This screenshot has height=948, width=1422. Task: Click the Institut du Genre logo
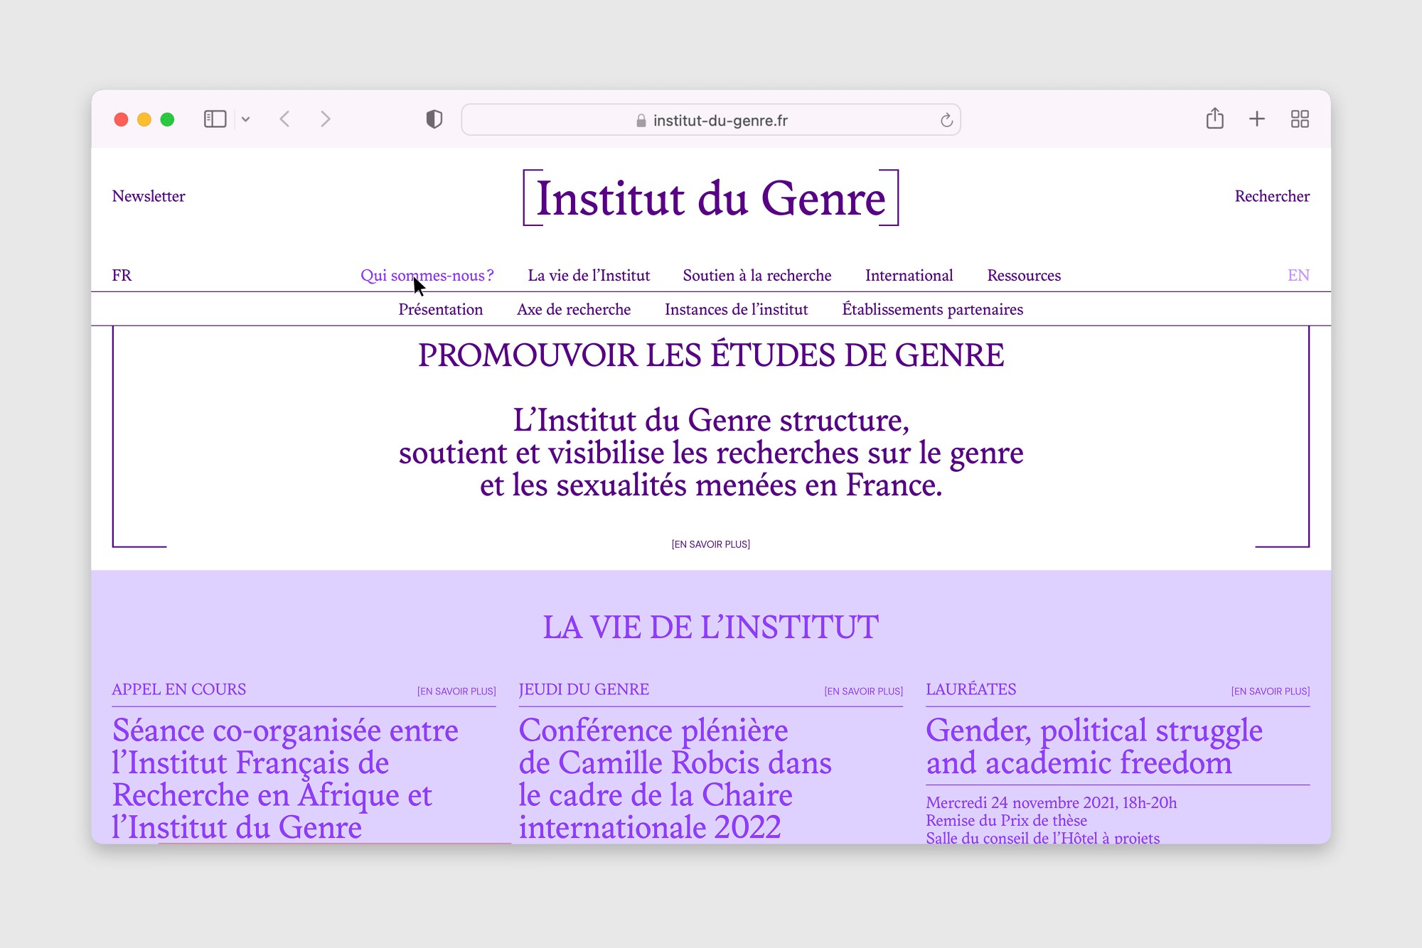(x=711, y=198)
